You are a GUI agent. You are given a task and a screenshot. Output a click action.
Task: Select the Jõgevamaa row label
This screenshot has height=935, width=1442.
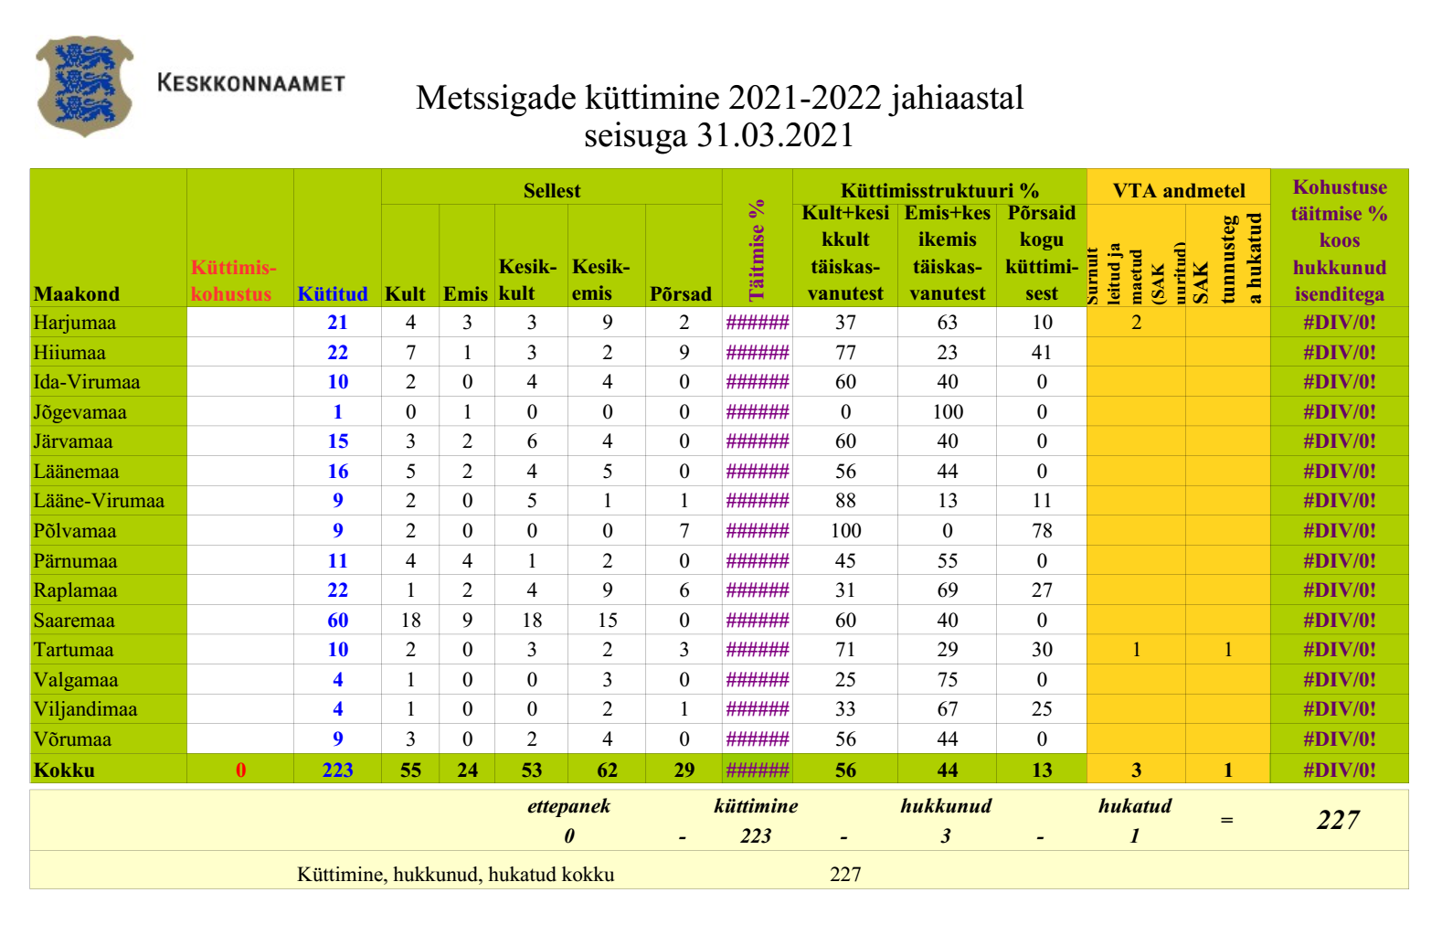click(x=80, y=412)
